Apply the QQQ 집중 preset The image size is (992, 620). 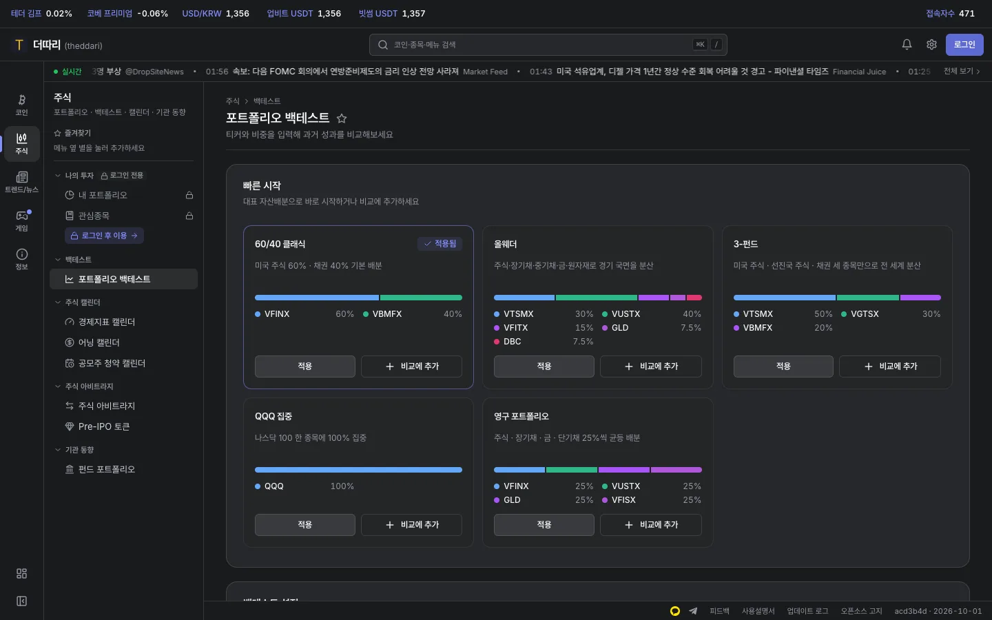(304, 525)
